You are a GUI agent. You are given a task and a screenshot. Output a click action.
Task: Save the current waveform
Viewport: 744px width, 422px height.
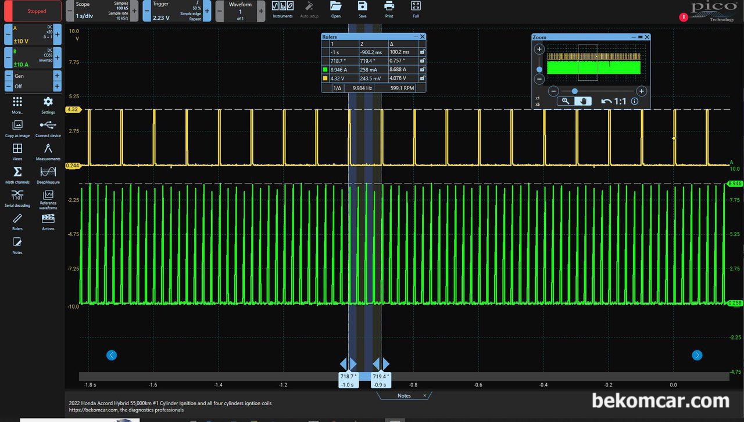[362, 9]
